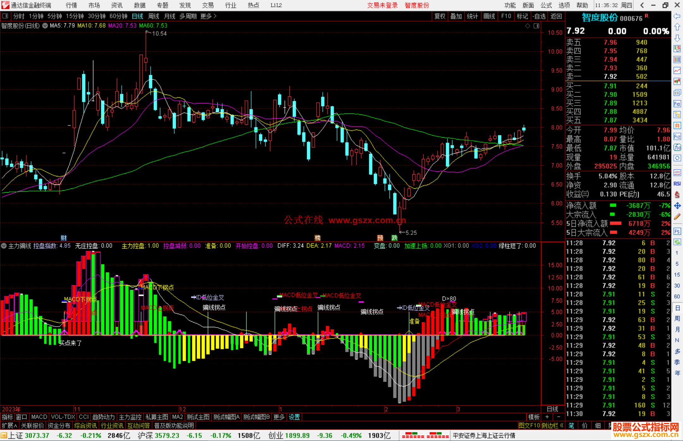
Task: Toggle panel layout square at top-left
Action: pyautogui.click(x=5, y=16)
